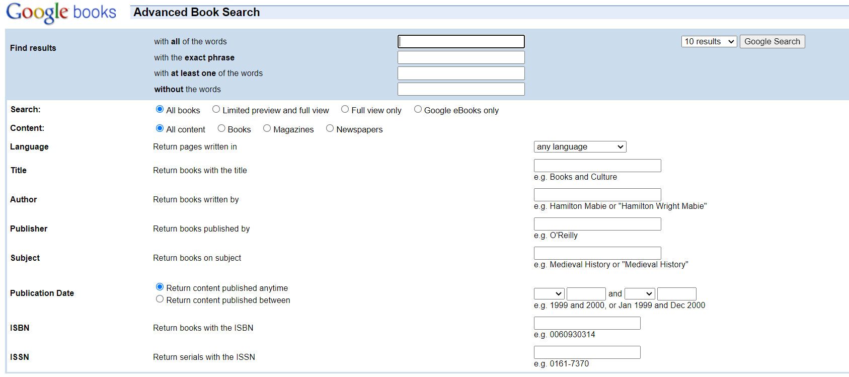Image resolution: width=849 pixels, height=377 pixels.
Task: Choose Limited preview and full view option
Action: pos(216,109)
